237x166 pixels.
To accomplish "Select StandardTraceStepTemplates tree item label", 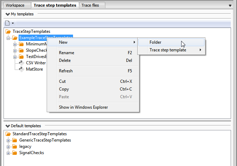I will click(40, 134).
